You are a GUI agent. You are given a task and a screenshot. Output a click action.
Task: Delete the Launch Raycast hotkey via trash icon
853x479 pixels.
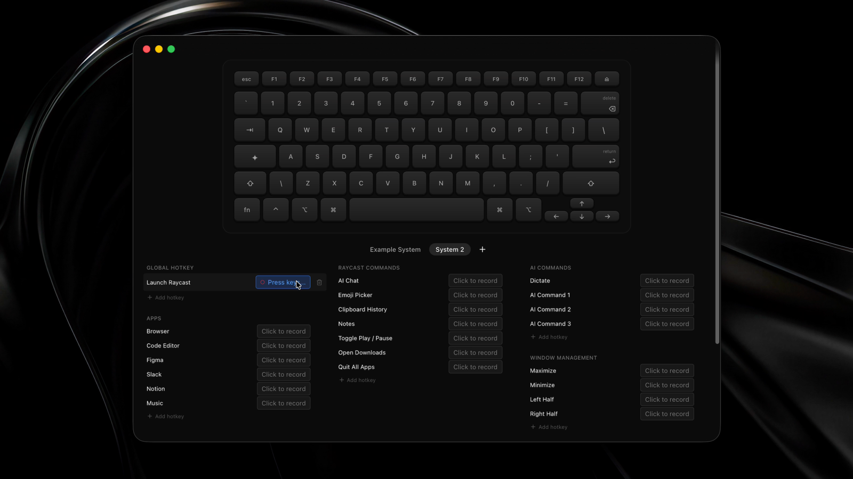[x=319, y=283]
